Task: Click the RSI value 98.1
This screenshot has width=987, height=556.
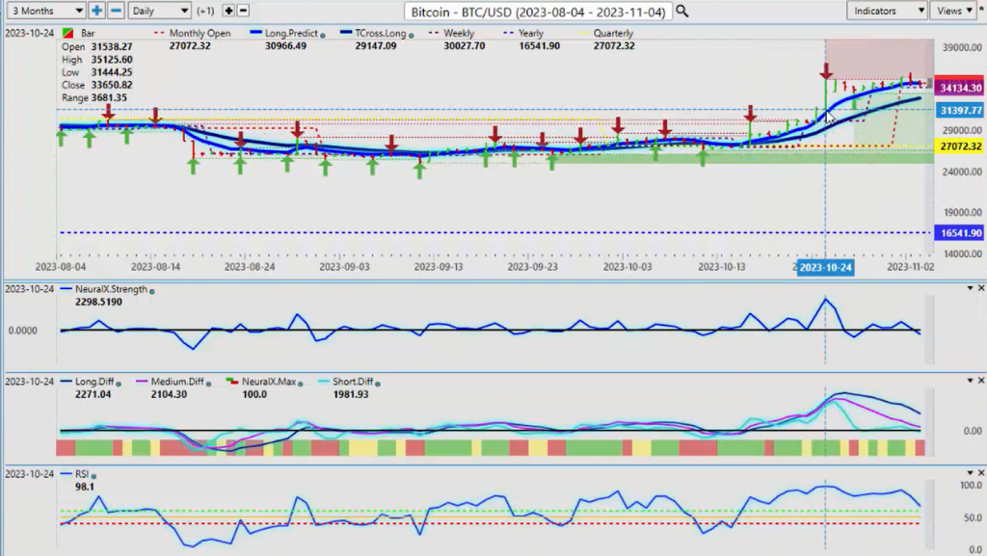Action: click(85, 487)
